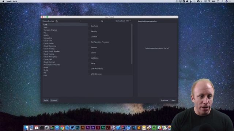Launch Adobe Audition from the dock
234x131 pixels.
(103, 128)
